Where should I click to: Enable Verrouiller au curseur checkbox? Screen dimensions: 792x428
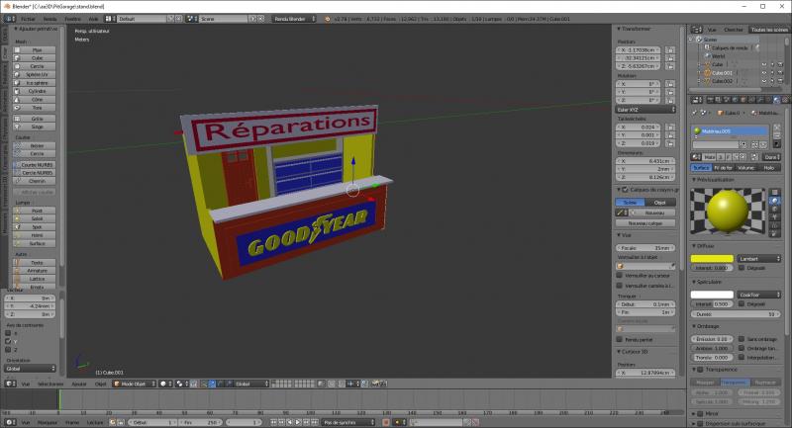pyautogui.click(x=619, y=275)
